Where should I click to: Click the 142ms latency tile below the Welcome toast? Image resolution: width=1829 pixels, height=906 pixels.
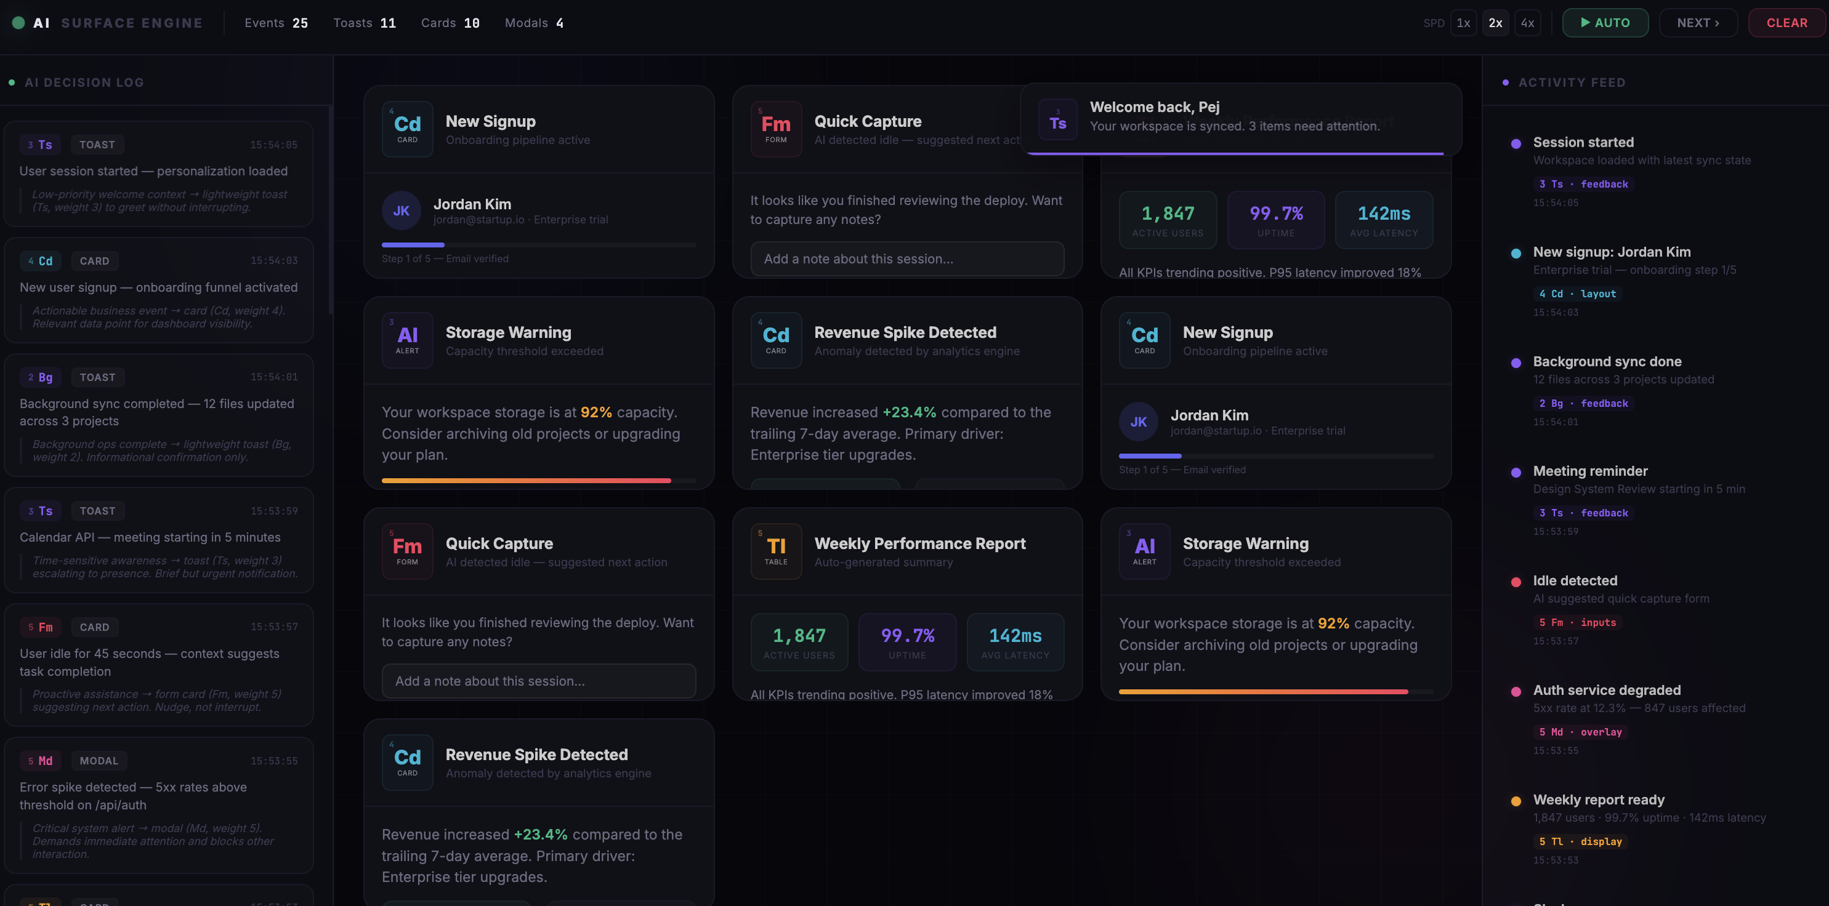pyautogui.click(x=1384, y=220)
